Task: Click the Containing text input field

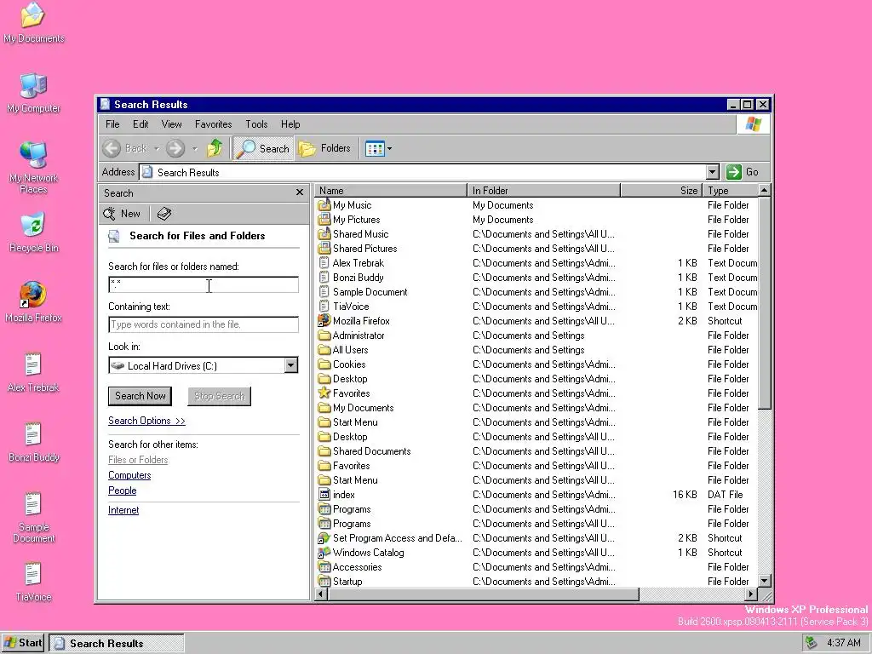Action: (204, 324)
